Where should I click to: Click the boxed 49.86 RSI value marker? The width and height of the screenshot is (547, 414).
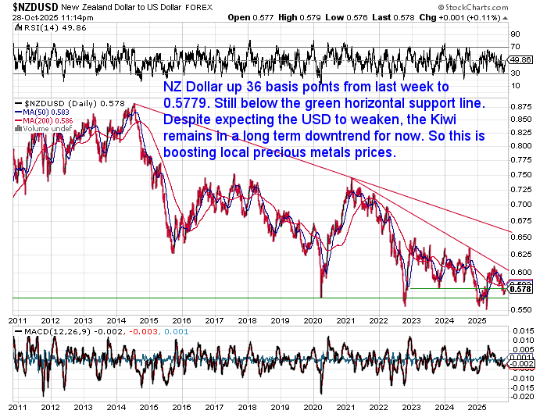click(x=520, y=59)
